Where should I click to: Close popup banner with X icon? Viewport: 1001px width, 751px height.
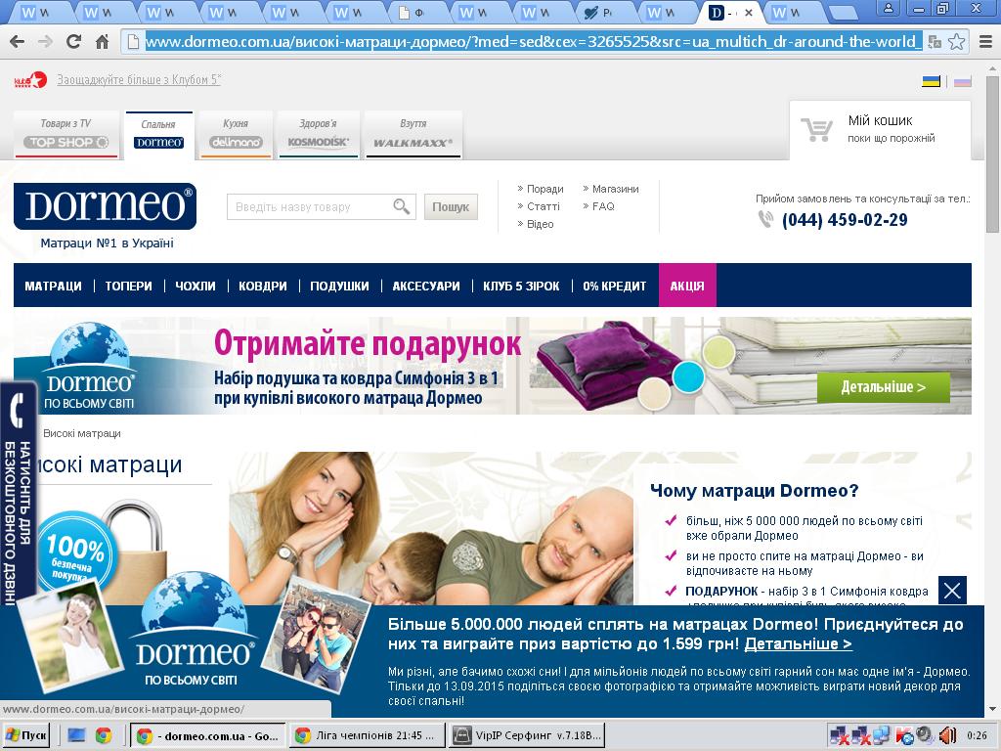952,590
